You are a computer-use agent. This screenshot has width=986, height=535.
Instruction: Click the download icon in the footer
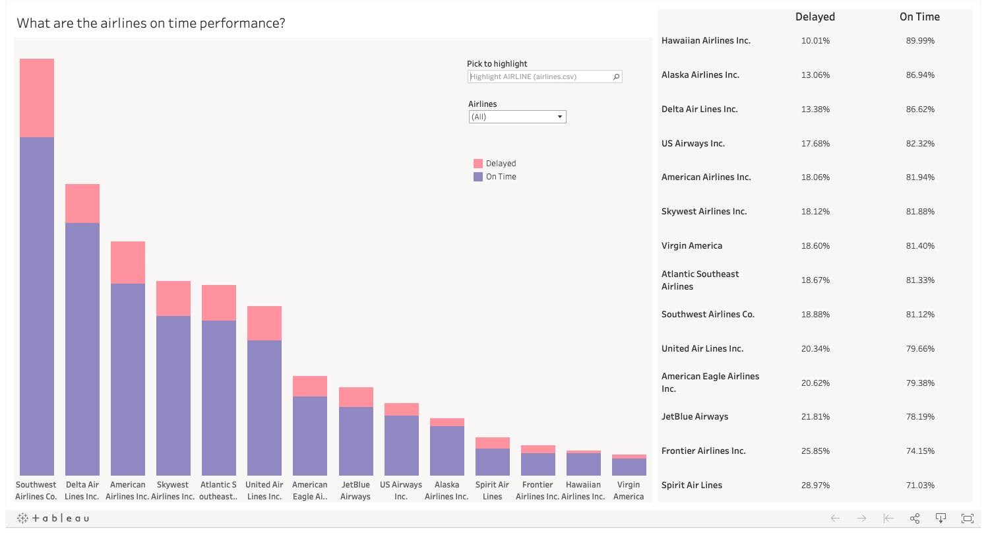pyautogui.click(x=941, y=519)
